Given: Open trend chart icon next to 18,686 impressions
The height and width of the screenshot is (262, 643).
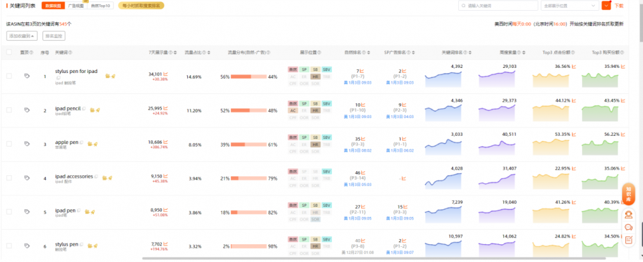Looking at the screenshot, I should pyautogui.click(x=166, y=142).
